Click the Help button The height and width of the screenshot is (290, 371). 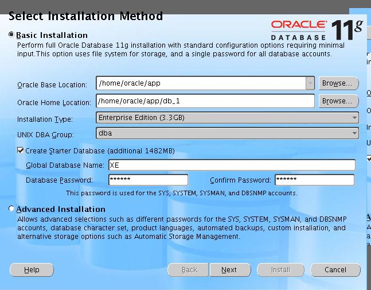tap(32, 270)
